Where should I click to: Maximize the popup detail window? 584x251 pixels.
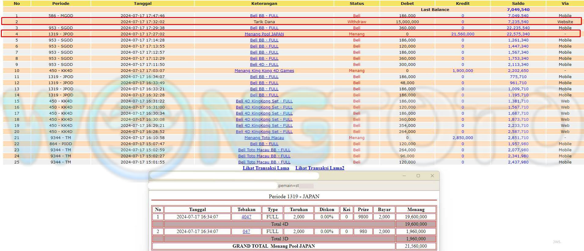tap(418, 176)
